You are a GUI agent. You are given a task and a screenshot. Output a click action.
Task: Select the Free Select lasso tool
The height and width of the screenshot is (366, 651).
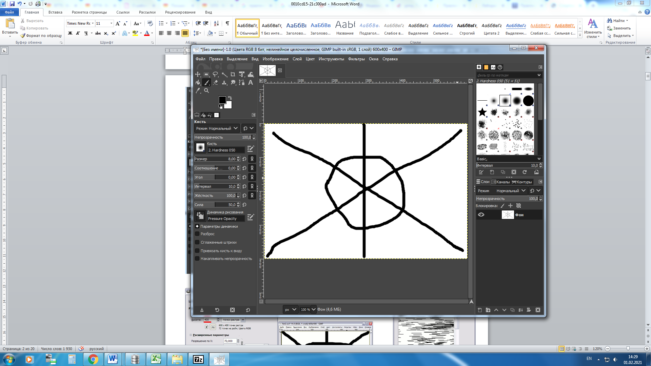(215, 74)
